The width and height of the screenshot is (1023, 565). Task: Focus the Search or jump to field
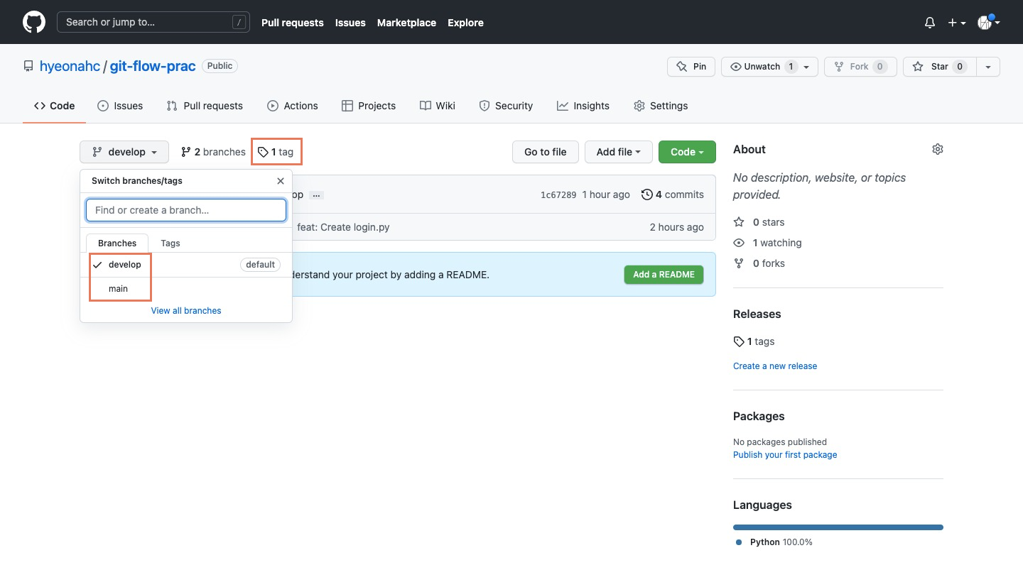point(153,22)
